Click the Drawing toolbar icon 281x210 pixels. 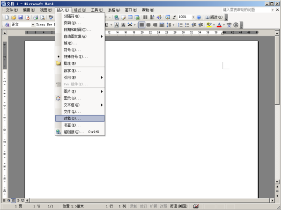pyautogui.click(x=159, y=17)
